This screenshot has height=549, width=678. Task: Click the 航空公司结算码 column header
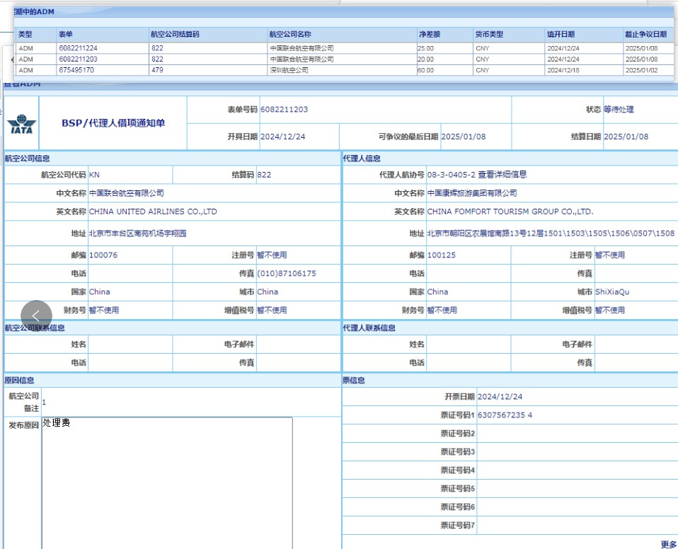tap(175, 35)
